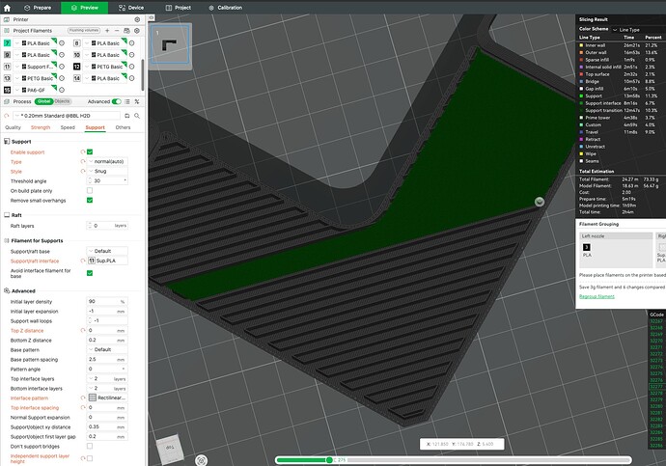
Task: Open support Type dropdown normal(auto)
Action: tap(107, 162)
